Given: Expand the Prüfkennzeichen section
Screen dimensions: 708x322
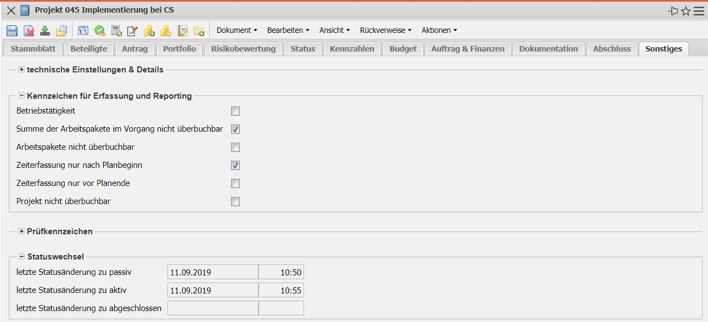Looking at the screenshot, I should pyautogui.click(x=22, y=231).
